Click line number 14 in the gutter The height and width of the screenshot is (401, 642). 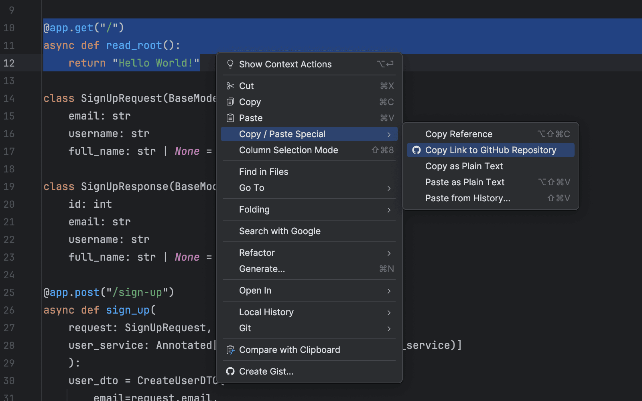[x=9, y=98]
